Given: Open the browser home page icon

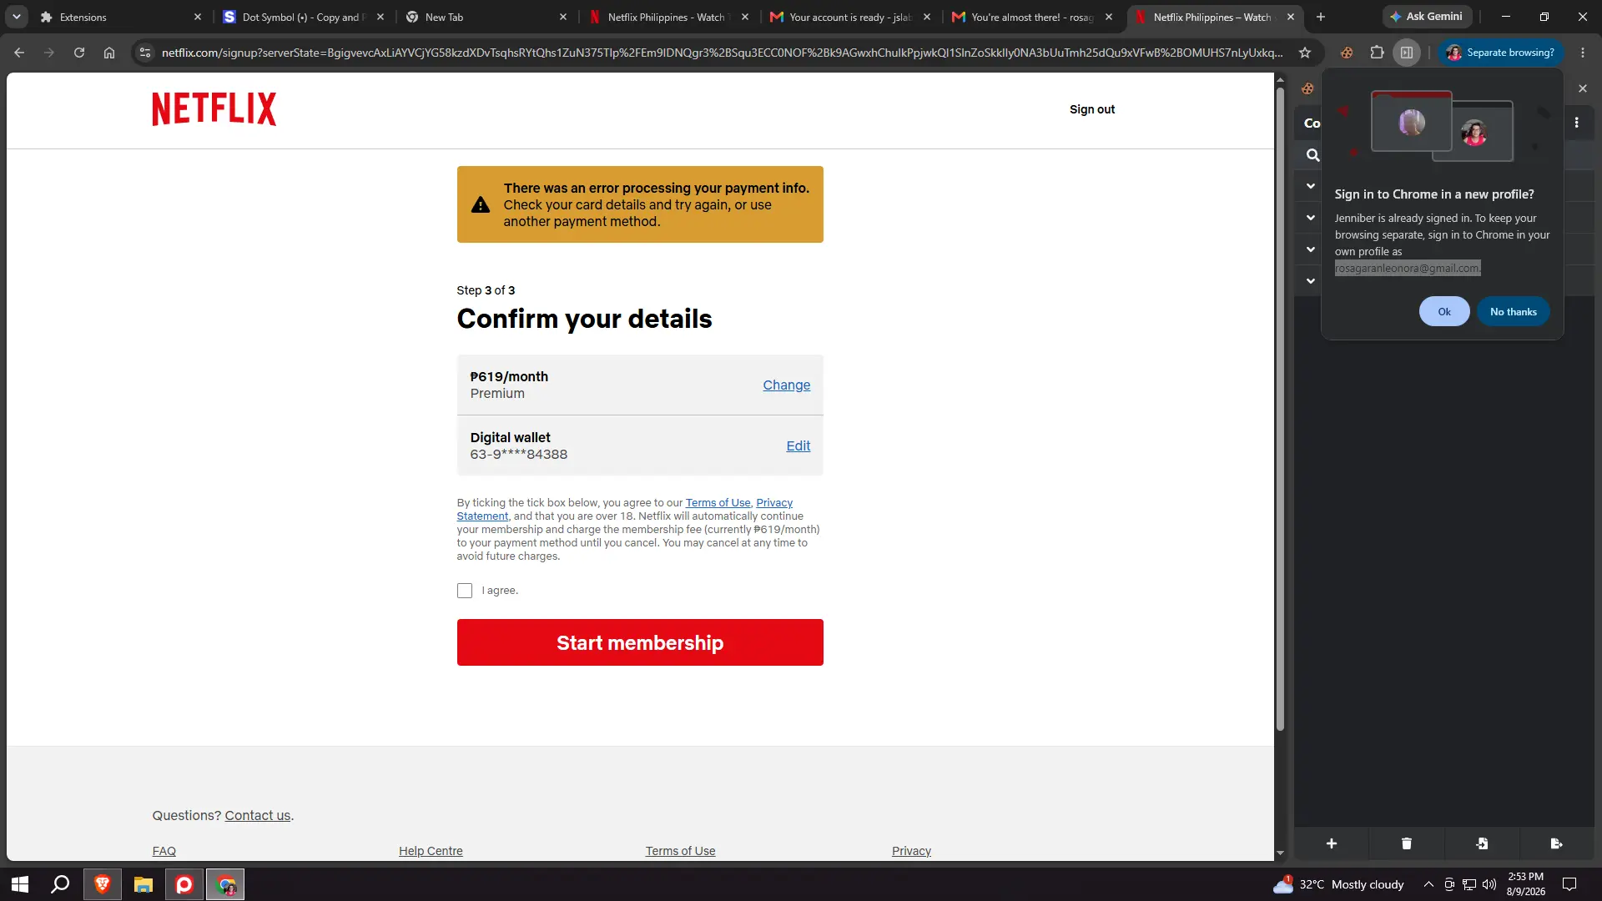Looking at the screenshot, I should [x=109, y=53].
